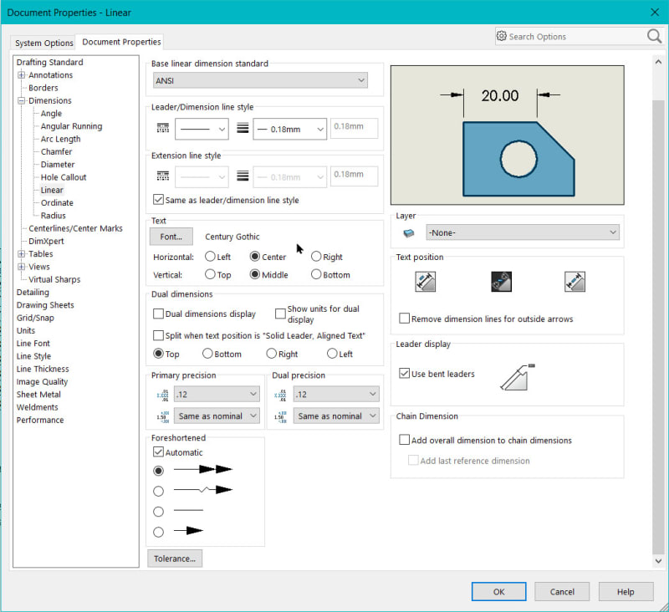Expand the Tables tree node
The height and width of the screenshot is (612, 669).
21,254
